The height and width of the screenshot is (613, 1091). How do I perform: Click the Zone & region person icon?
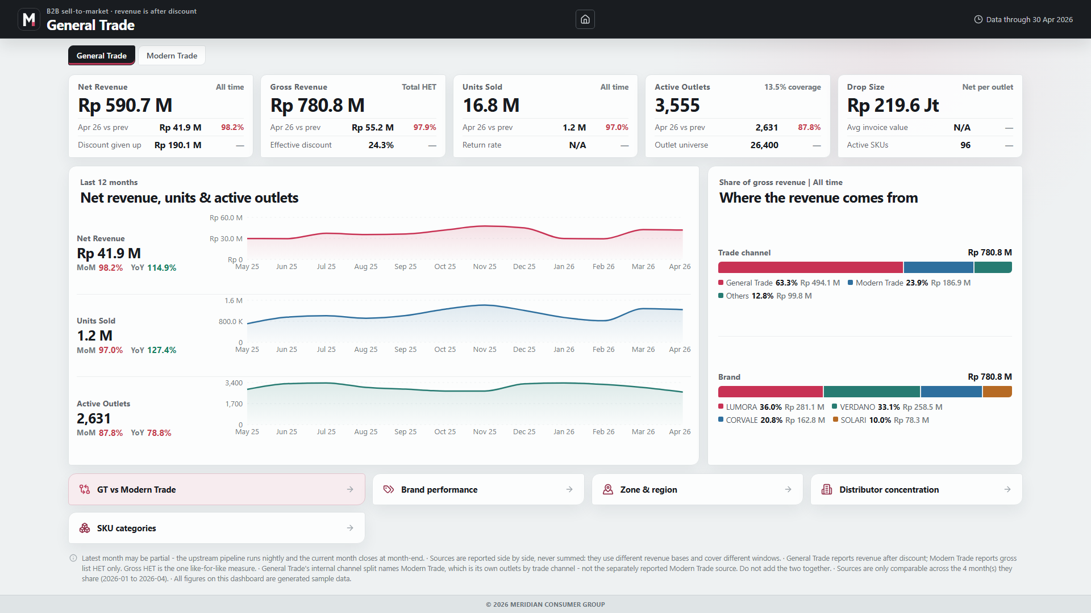pos(608,489)
